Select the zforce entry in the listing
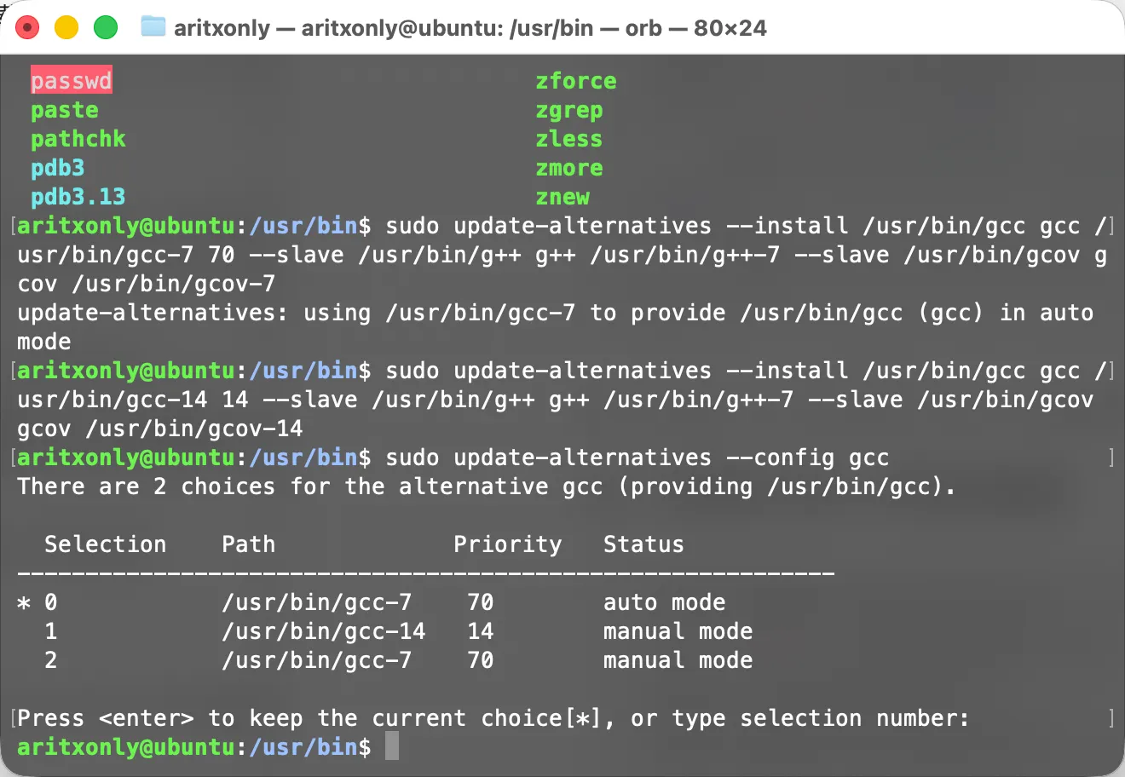Image resolution: width=1125 pixels, height=777 pixels. [576, 81]
